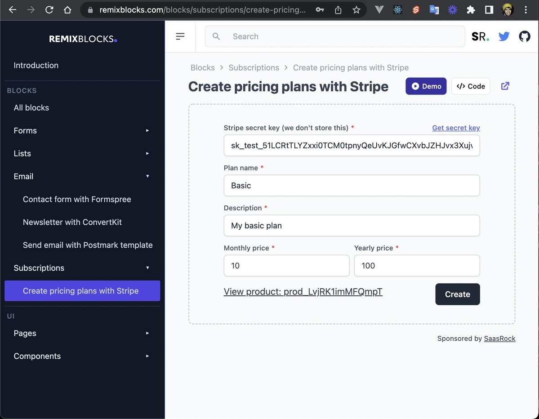Toggle the browser side panel icon
This screenshot has width=539, height=419.
489,9
